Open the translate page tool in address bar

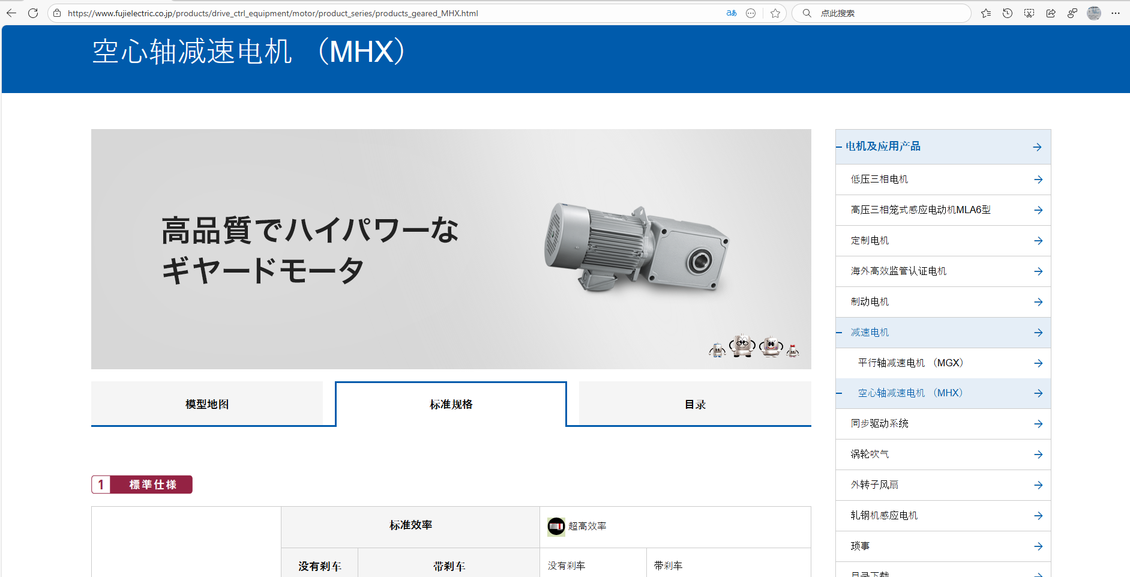point(731,13)
